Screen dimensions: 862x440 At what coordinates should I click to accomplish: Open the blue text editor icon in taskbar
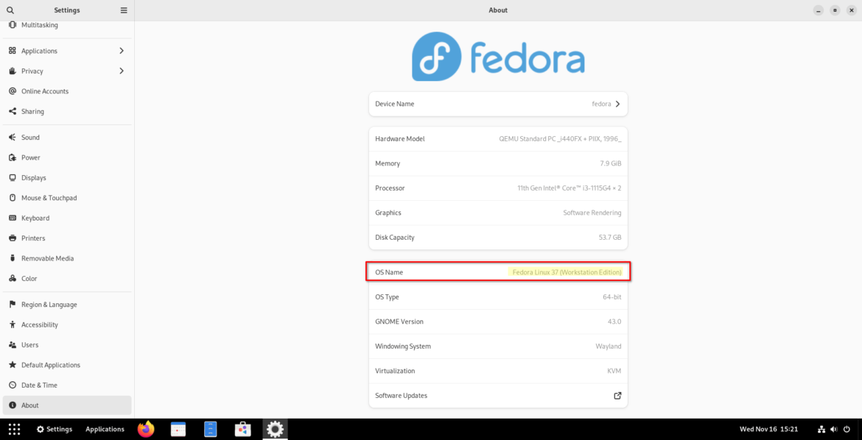tap(210, 429)
